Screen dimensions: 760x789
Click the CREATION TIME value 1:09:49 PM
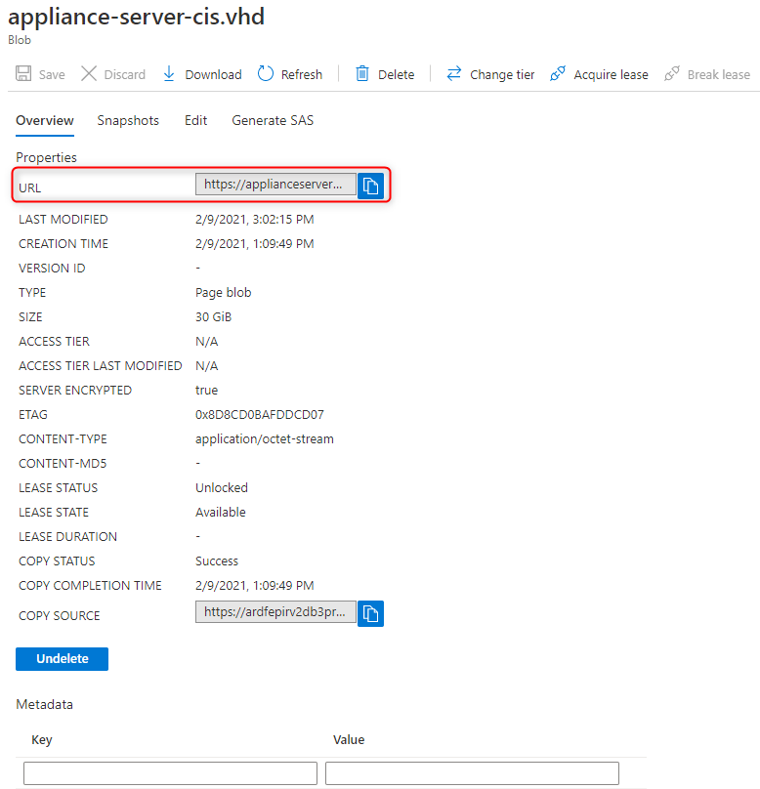pyautogui.click(x=283, y=243)
